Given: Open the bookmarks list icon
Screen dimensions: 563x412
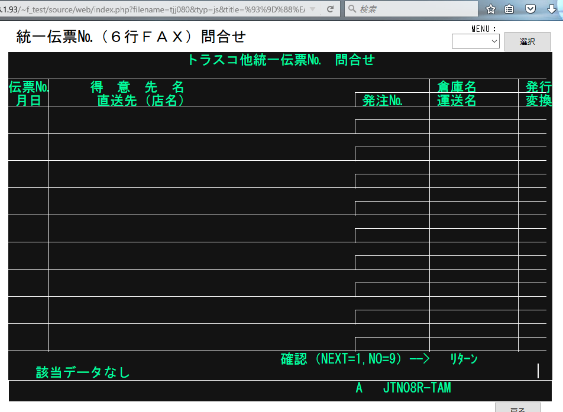Looking at the screenshot, I should 509,9.
